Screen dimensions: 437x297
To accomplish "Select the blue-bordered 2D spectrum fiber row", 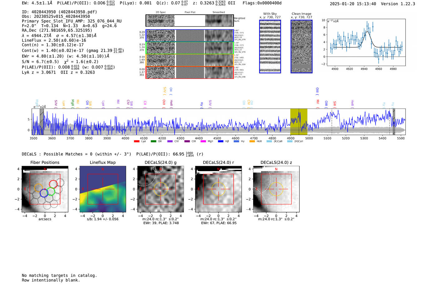I will tap(190, 36).
